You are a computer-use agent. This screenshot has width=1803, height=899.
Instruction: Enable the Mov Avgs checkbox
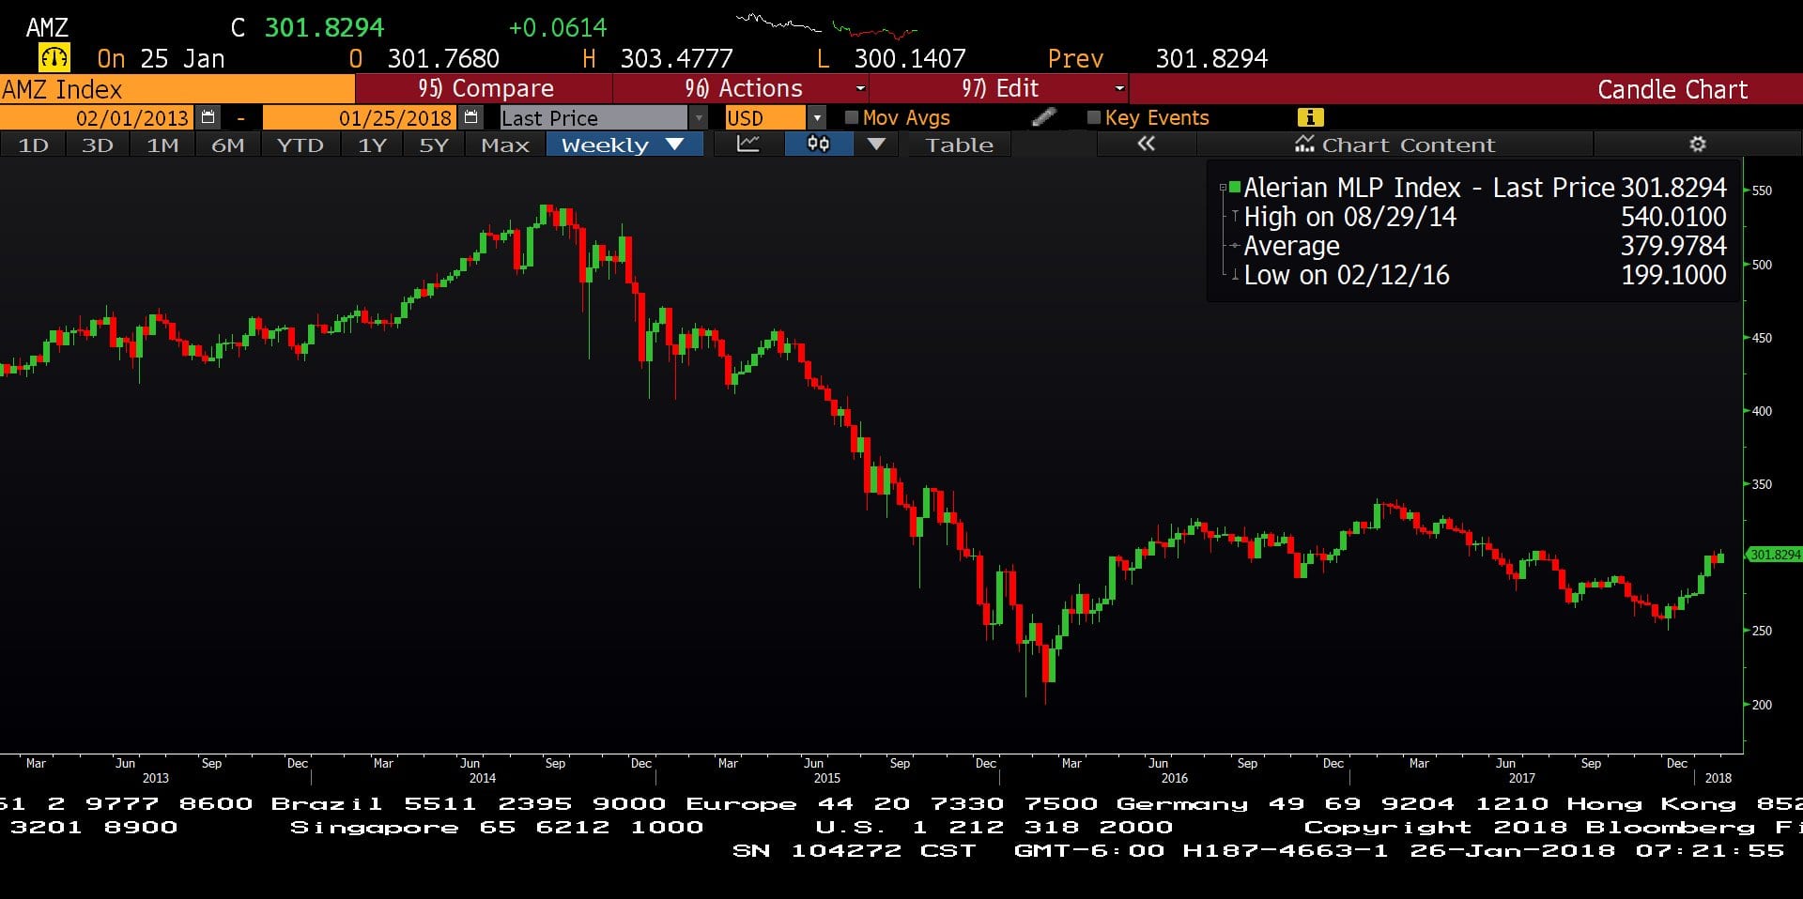click(852, 117)
